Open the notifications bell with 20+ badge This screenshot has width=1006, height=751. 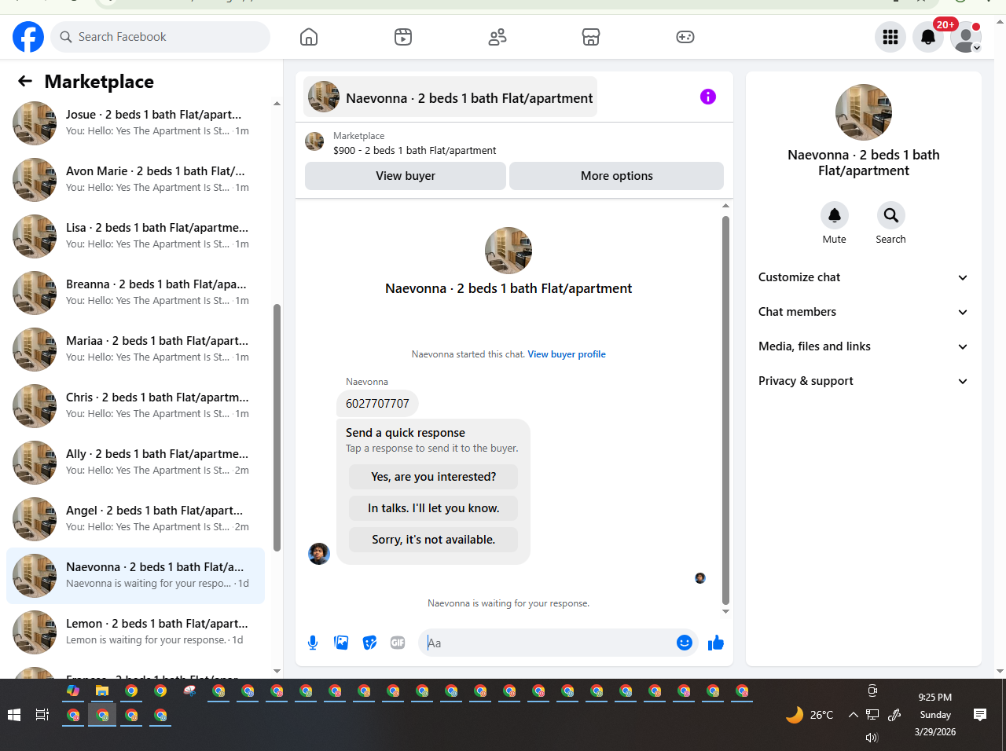click(x=928, y=37)
